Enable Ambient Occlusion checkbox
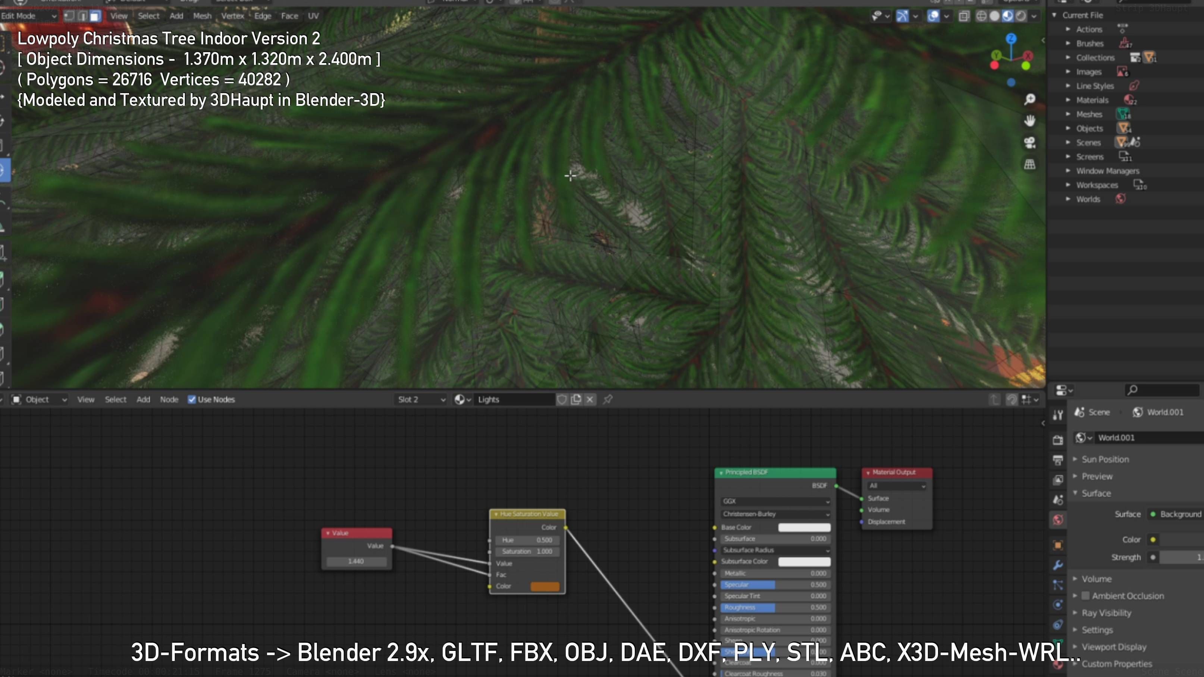Screen dimensions: 1204x677 pyautogui.click(x=1086, y=596)
